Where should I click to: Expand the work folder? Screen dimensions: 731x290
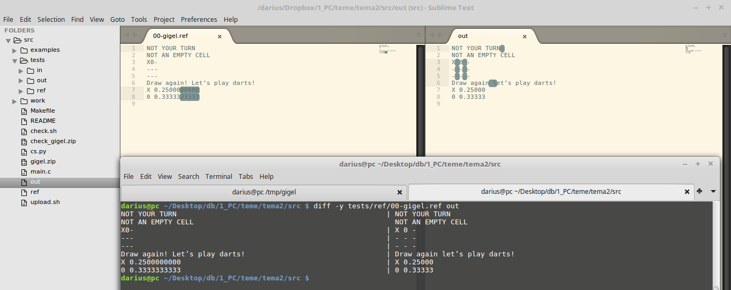[x=15, y=101]
